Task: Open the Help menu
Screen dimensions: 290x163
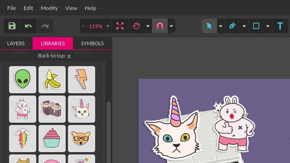Action: [x=90, y=8]
